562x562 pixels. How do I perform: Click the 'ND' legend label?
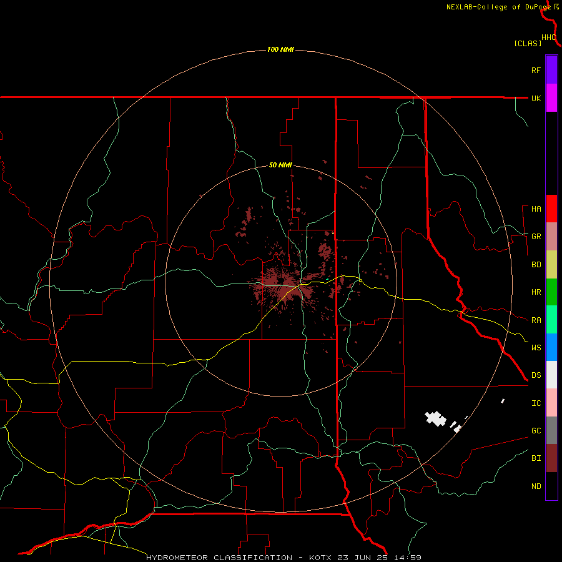(536, 486)
